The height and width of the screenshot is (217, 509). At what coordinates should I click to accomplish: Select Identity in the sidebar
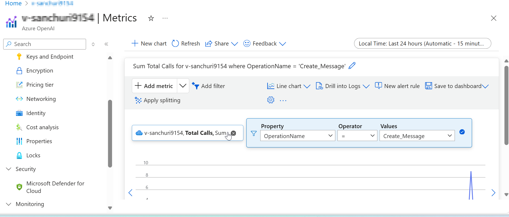(36, 113)
